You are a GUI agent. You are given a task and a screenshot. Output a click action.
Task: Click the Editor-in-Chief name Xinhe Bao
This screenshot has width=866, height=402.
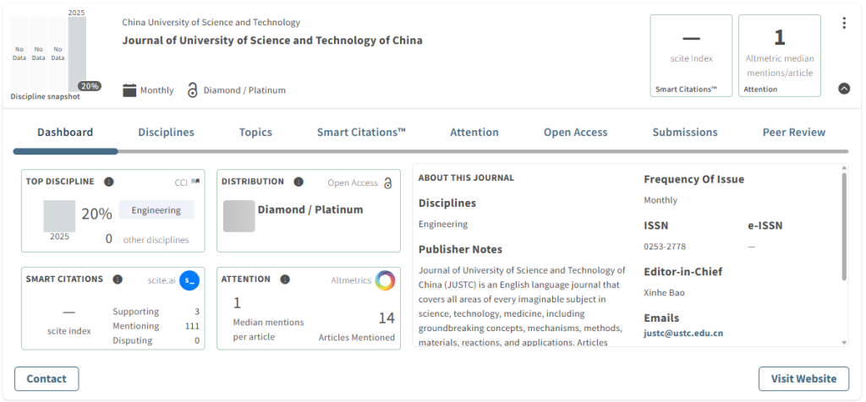665,292
